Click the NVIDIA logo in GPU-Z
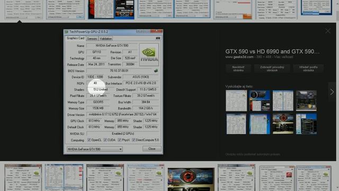 point(149,55)
